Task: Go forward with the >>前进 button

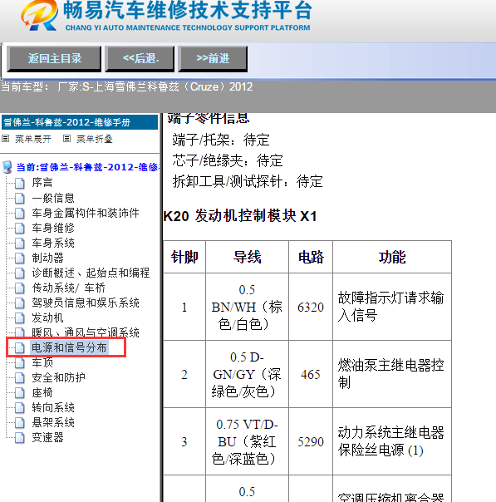Action: pos(213,58)
